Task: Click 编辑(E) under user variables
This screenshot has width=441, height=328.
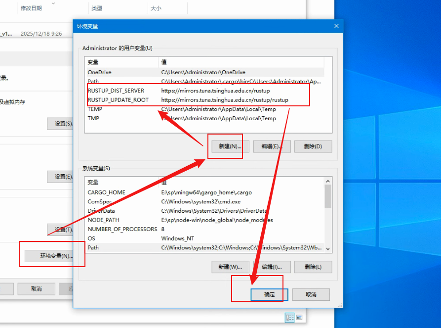Action: (x=272, y=146)
